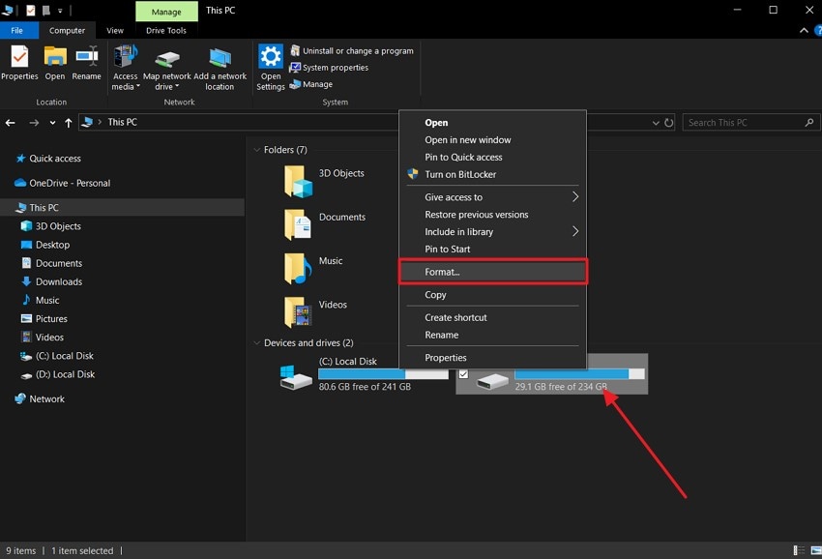
Task: Choose Pin to Quick access
Action: (x=493, y=158)
